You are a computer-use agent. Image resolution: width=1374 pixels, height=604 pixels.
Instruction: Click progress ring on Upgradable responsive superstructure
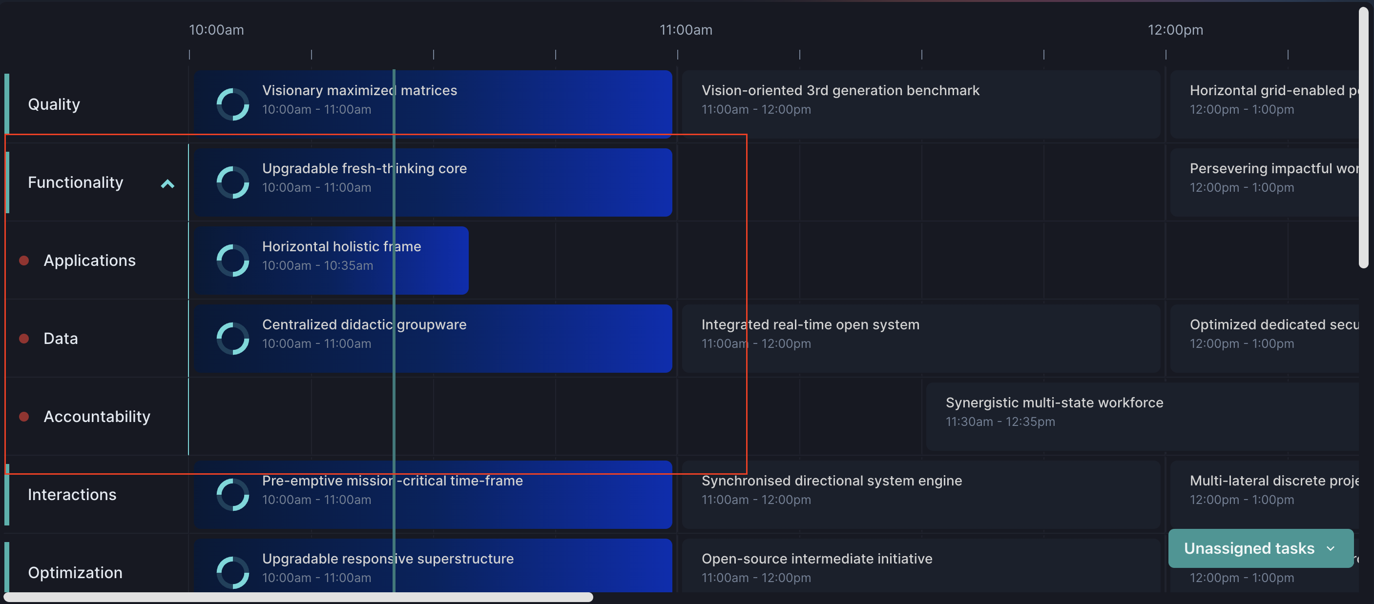point(232,572)
